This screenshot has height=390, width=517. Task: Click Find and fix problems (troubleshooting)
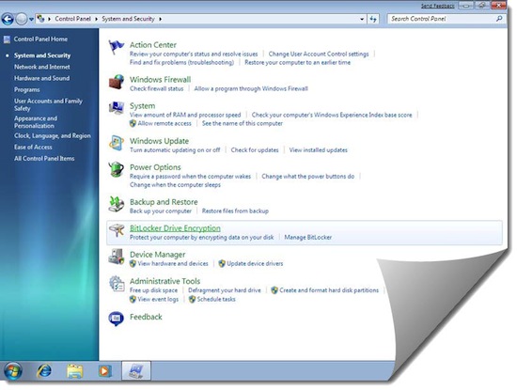pyautogui.click(x=181, y=62)
